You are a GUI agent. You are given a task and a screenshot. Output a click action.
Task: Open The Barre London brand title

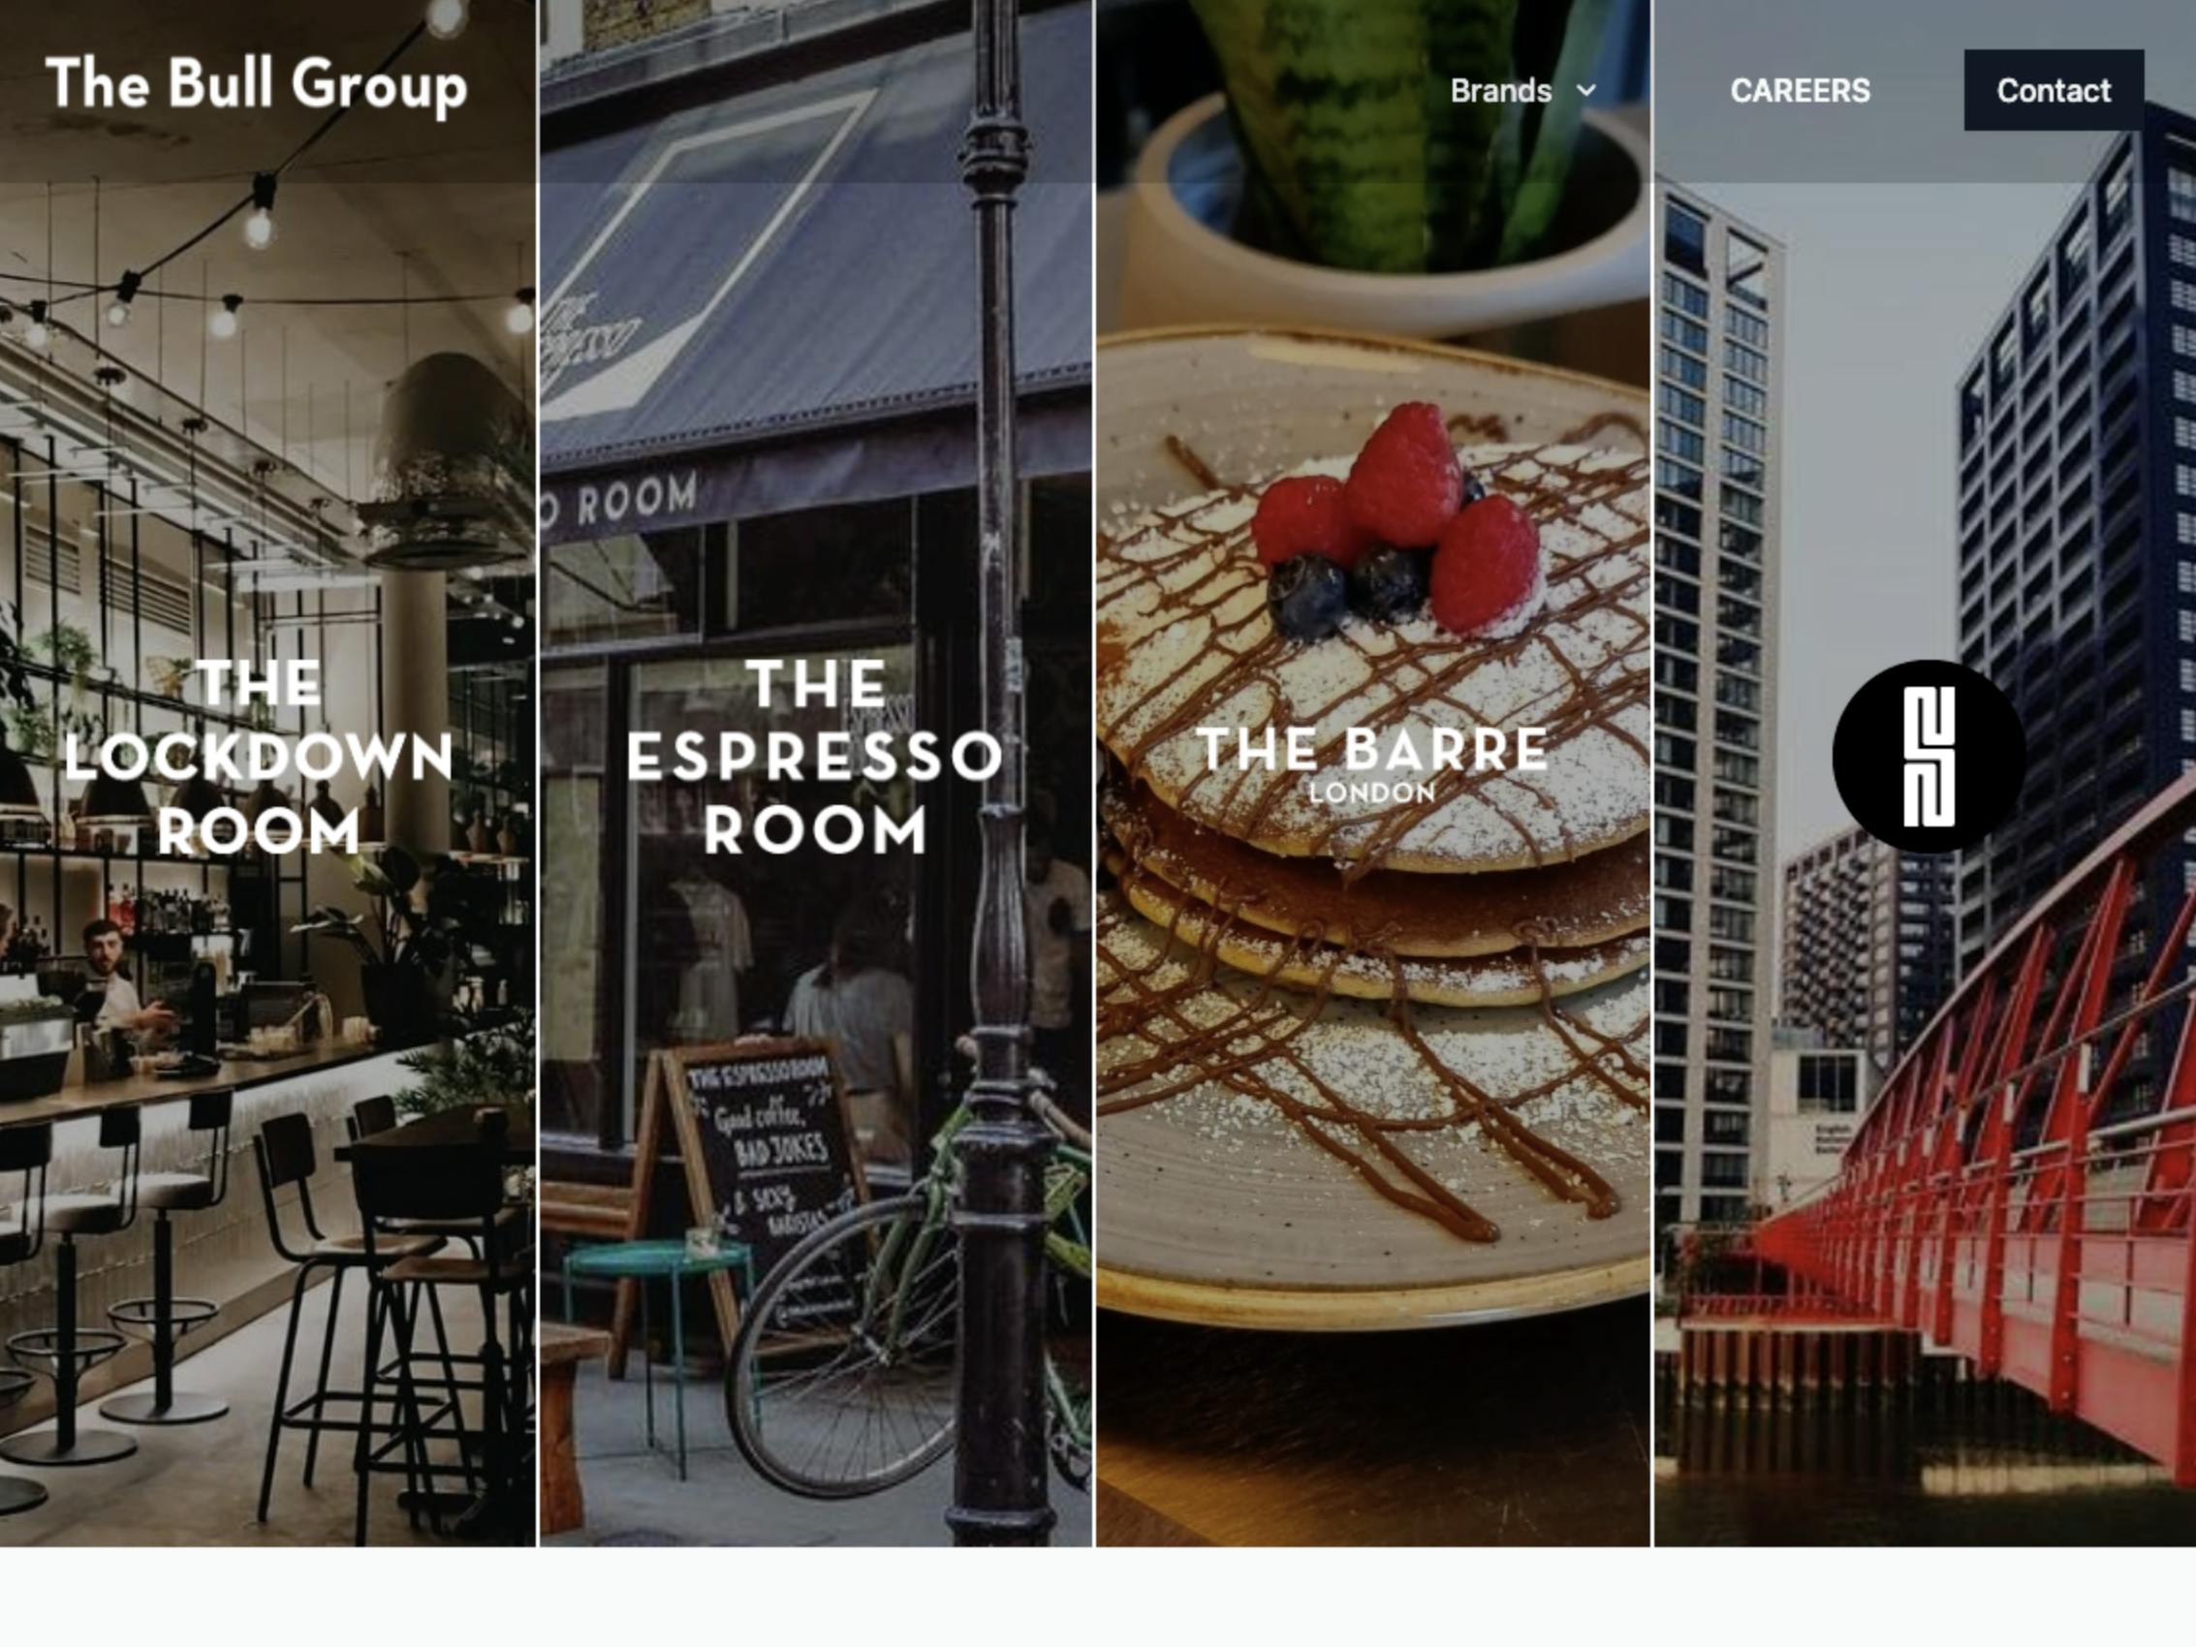pos(1373,762)
